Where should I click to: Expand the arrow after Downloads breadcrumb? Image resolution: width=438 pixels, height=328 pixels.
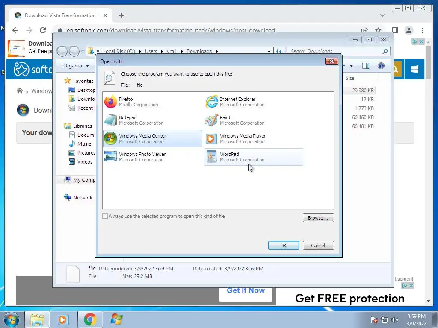click(216, 51)
